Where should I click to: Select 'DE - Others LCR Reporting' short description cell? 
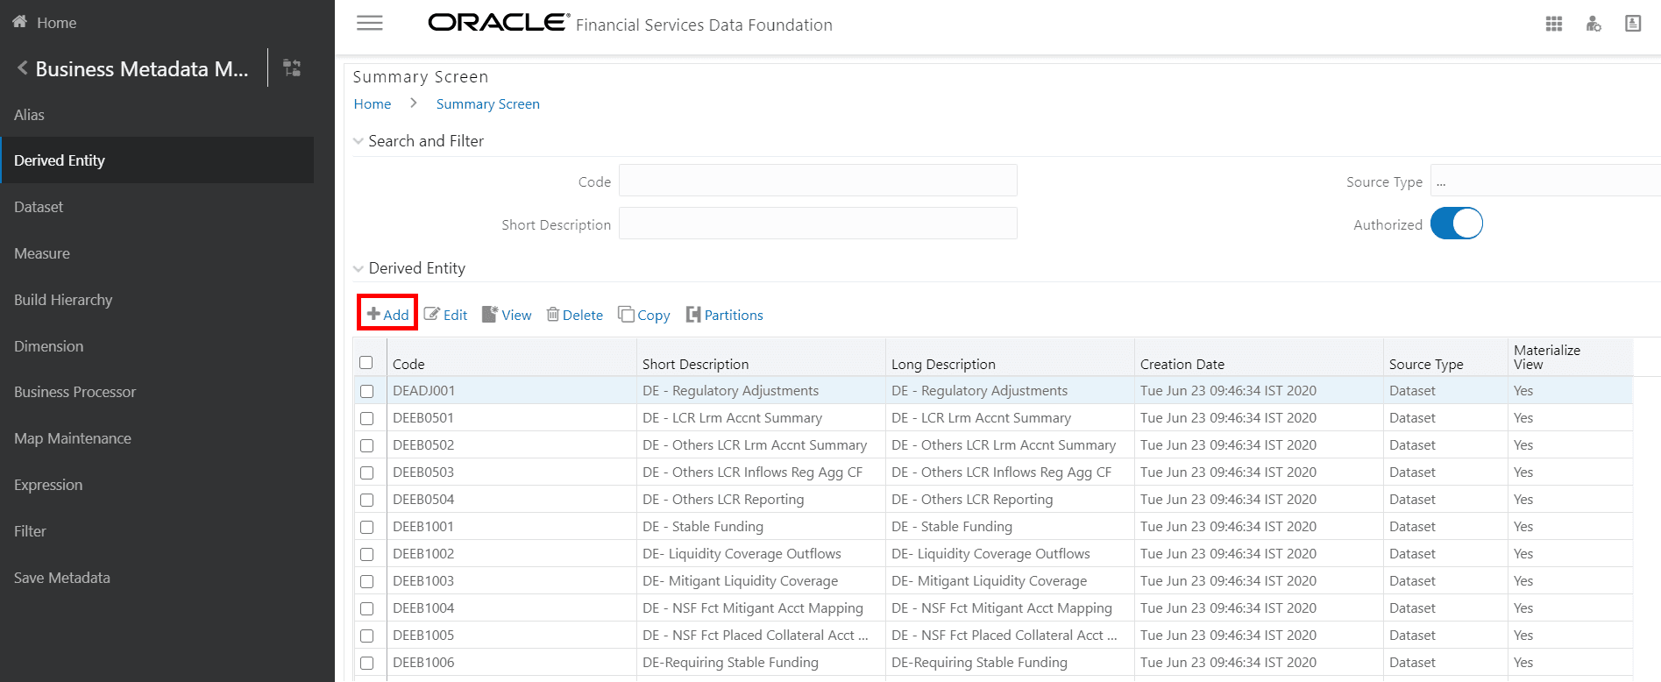[761, 500]
